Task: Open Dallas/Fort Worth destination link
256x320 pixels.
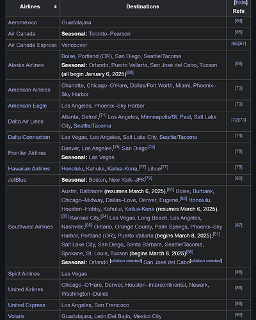Action: (151, 85)
